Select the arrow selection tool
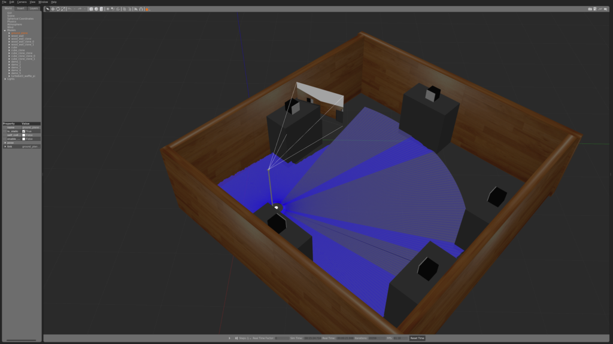Screen dimensions: 613x344 (47, 9)
